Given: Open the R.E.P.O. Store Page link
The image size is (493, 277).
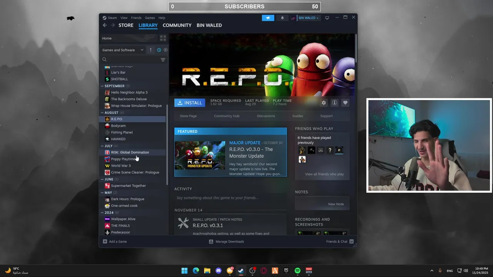Looking at the screenshot, I should (x=188, y=116).
